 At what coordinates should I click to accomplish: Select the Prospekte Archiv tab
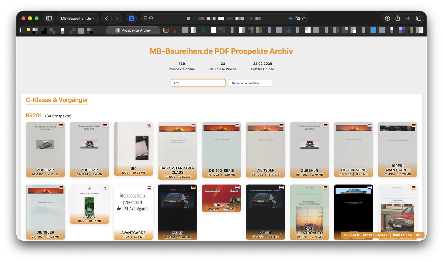pos(133,30)
